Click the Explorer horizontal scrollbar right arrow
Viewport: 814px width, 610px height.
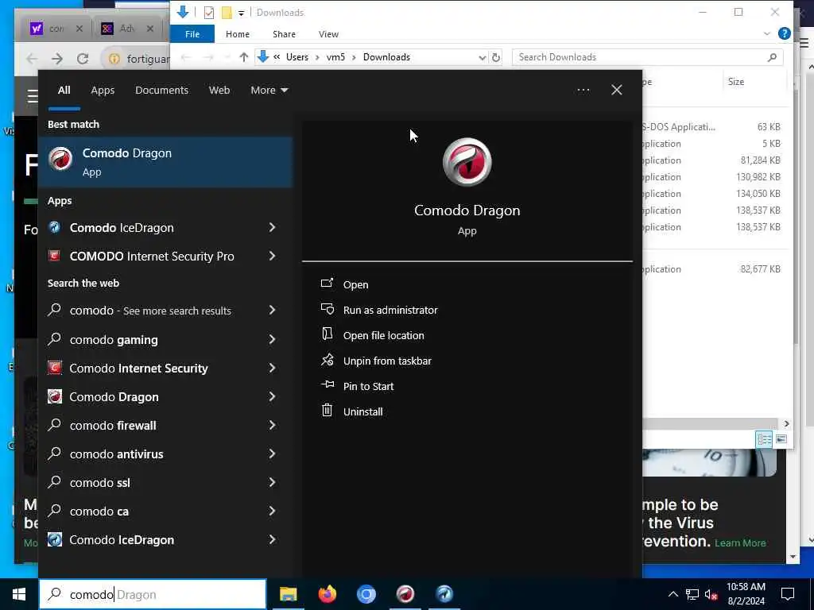tap(786, 424)
